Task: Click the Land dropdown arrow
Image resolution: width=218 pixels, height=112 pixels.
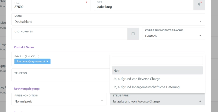Action: (200, 21)
